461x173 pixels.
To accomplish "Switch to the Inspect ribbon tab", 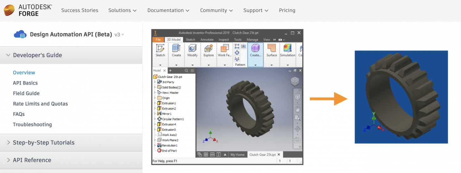I will tap(224, 40).
